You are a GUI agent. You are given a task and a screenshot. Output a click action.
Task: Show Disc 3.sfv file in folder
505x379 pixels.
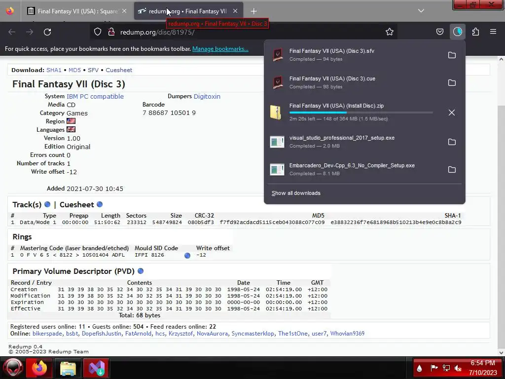[452, 55]
